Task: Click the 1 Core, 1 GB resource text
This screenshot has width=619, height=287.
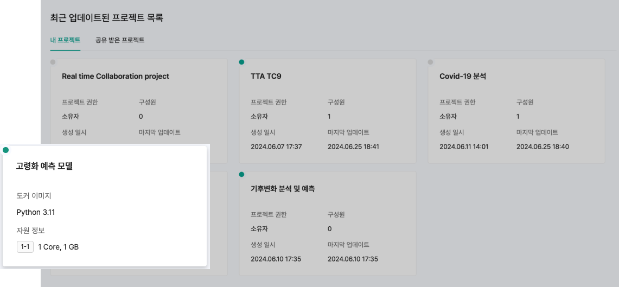Action: 58,247
